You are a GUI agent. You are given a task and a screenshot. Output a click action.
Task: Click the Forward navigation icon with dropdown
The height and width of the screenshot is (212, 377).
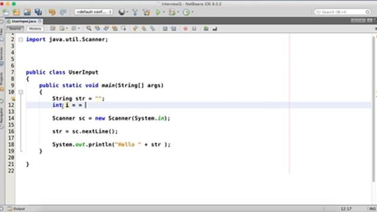tap(75, 29)
